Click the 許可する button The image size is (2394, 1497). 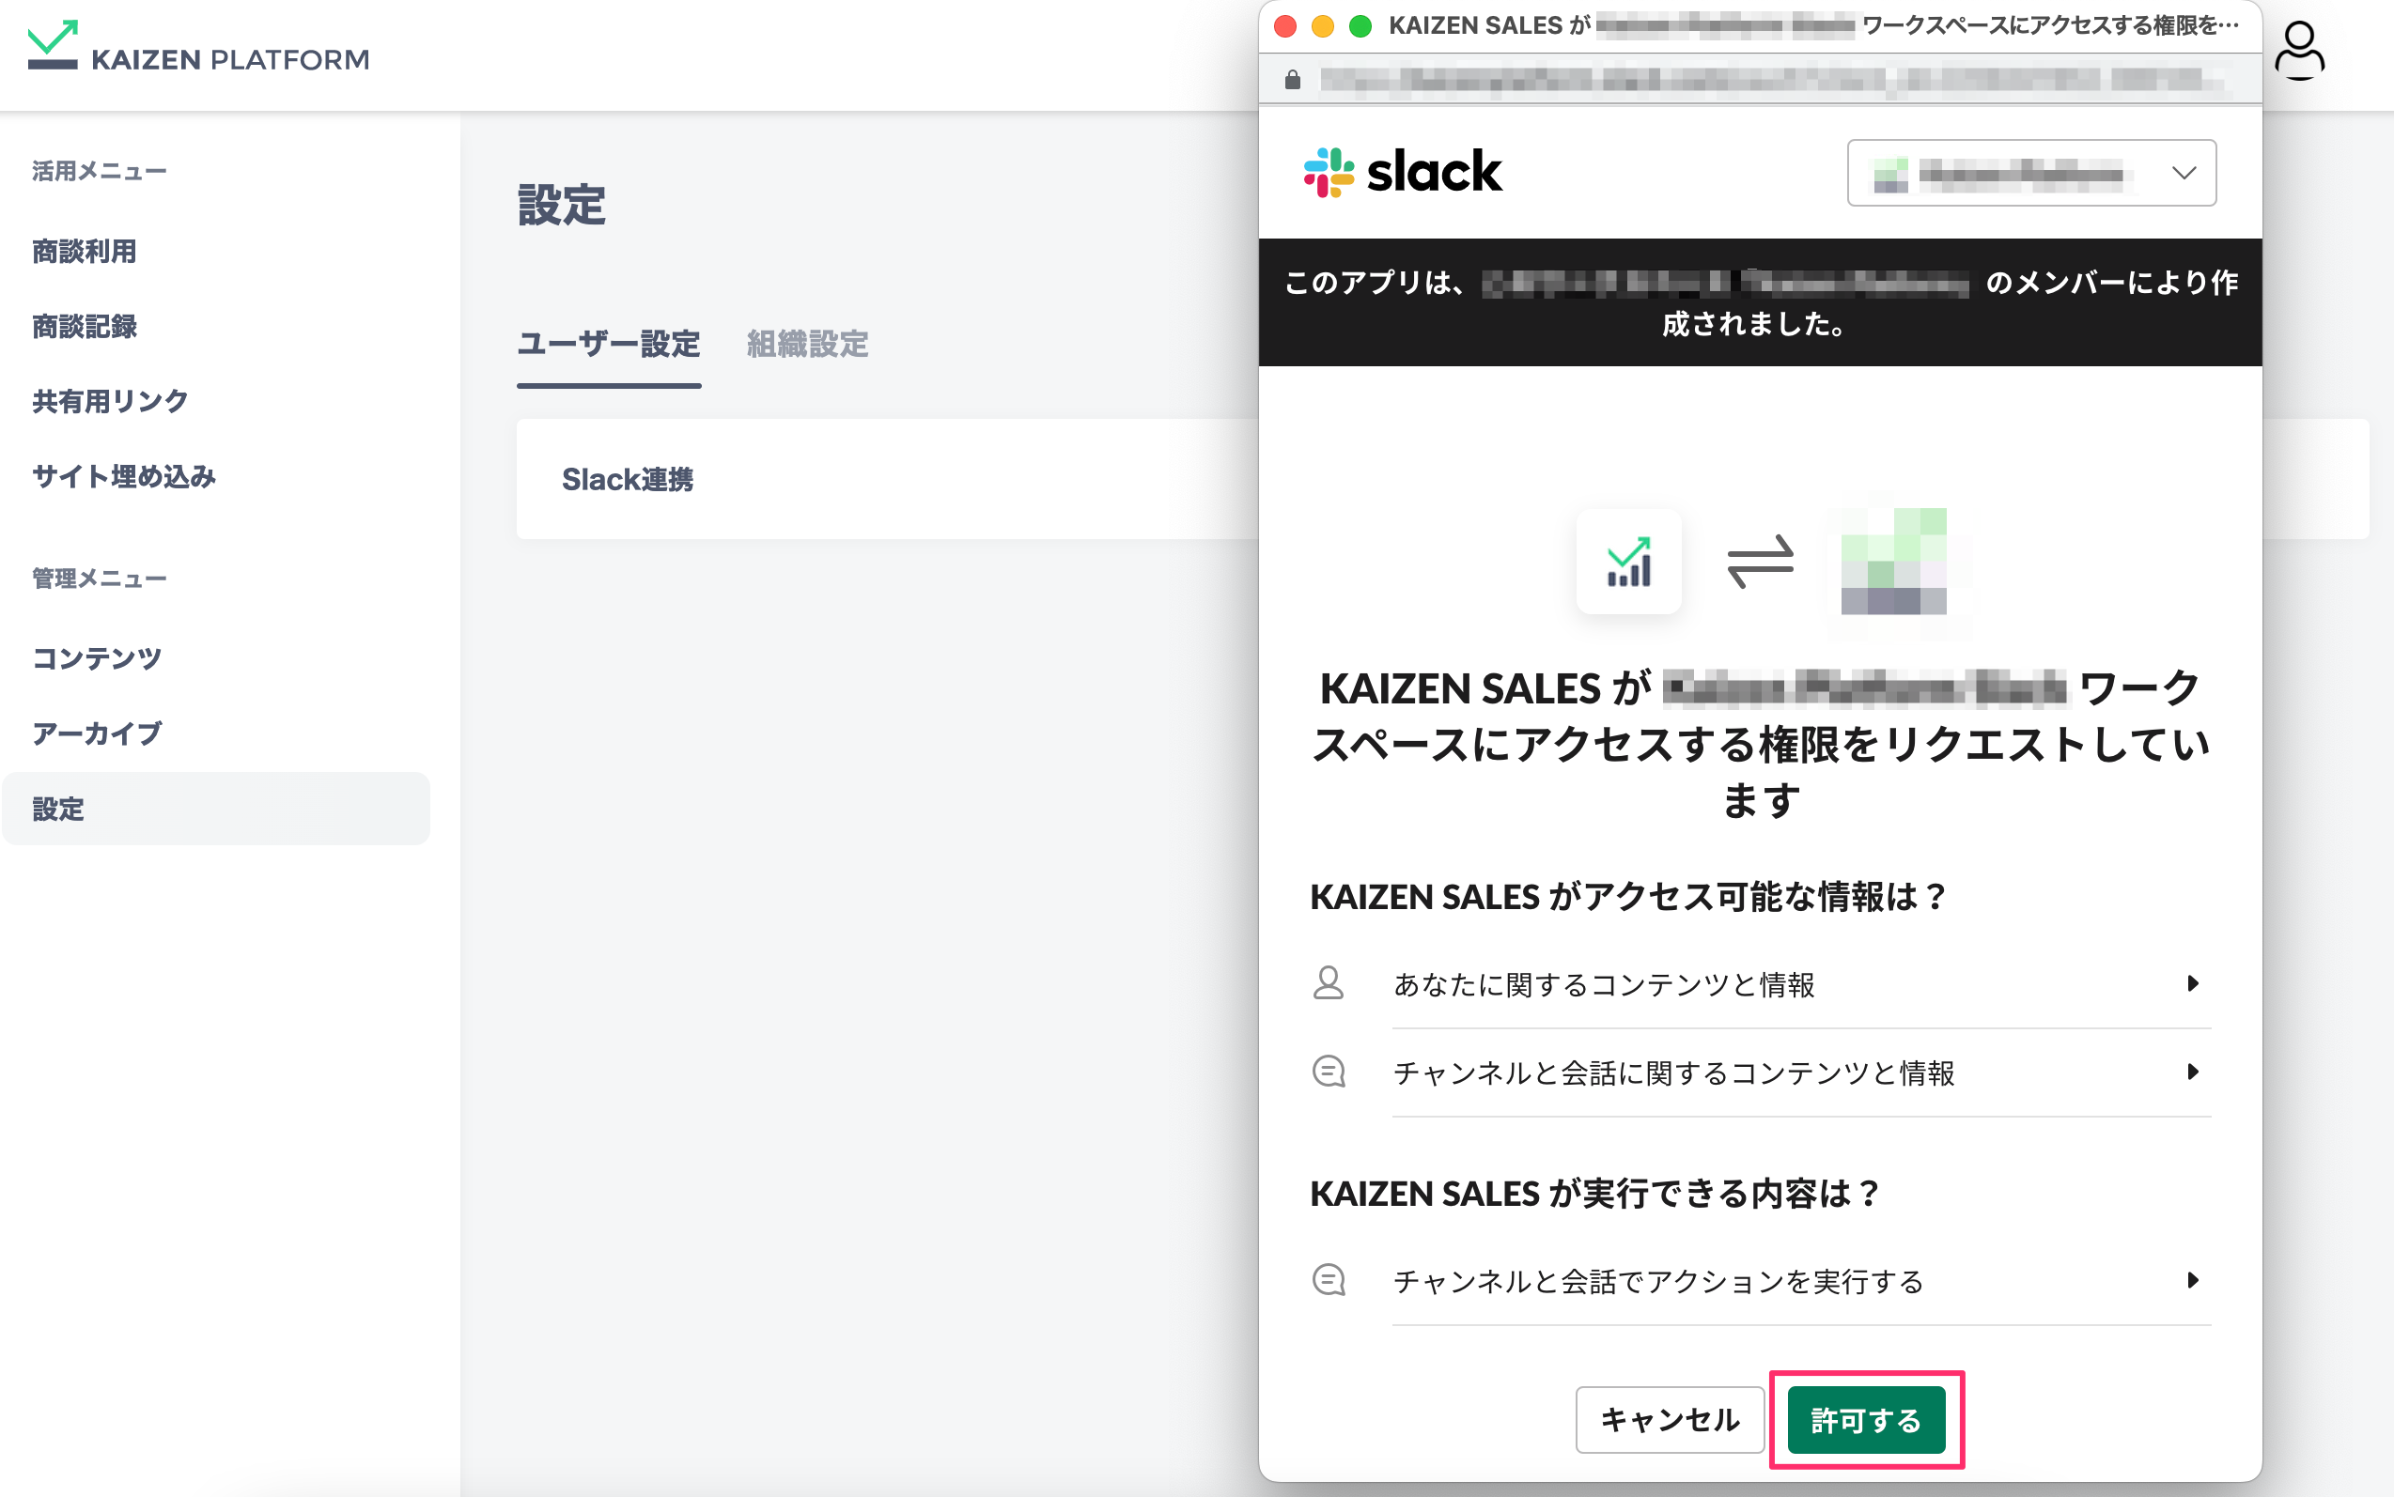click(1866, 1420)
